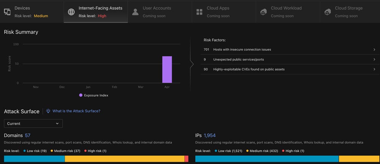Click the blue low risk IPs bar
Viewport: 380px width, 164px height.
pyautogui.click(x=266, y=159)
